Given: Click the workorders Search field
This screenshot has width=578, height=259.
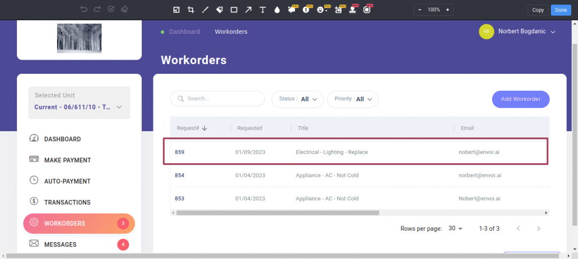Looking at the screenshot, I should [217, 99].
